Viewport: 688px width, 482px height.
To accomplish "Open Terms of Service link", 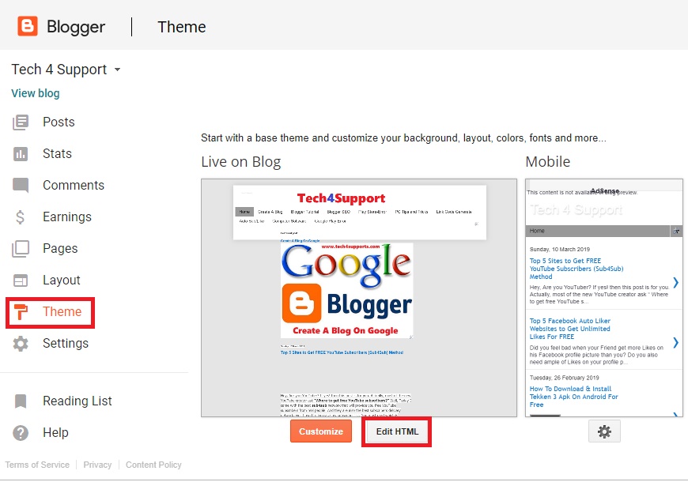I will [37, 465].
